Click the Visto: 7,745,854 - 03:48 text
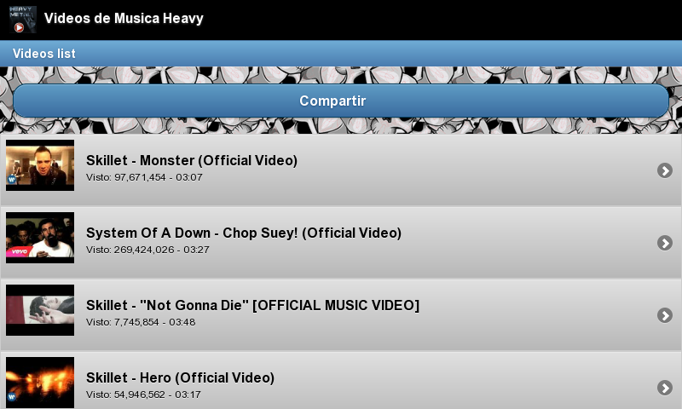 [141, 322]
